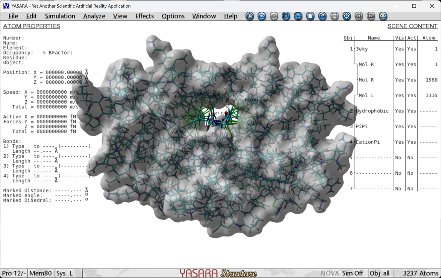The height and width of the screenshot is (278, 441).
Task: Toggle Vis for Mol R starting atom 1568
Action: 399,80
